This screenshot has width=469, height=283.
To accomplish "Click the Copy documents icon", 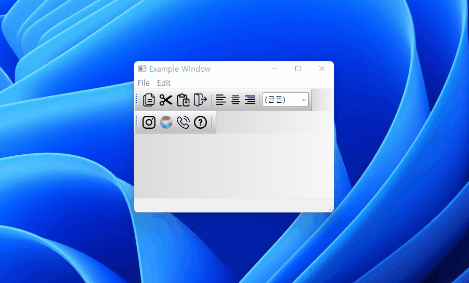I will (149, 100).
